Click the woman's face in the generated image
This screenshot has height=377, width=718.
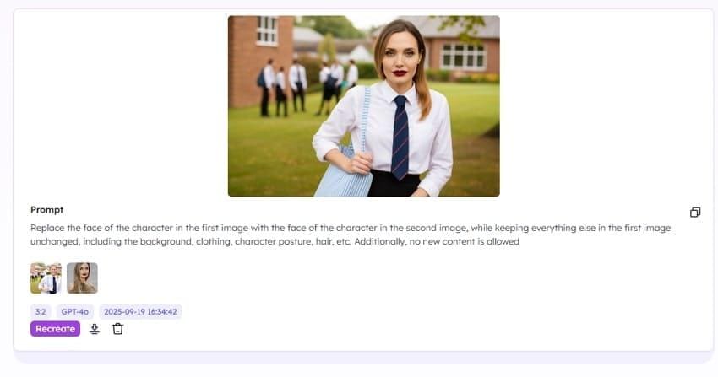(x=399, y=56)
